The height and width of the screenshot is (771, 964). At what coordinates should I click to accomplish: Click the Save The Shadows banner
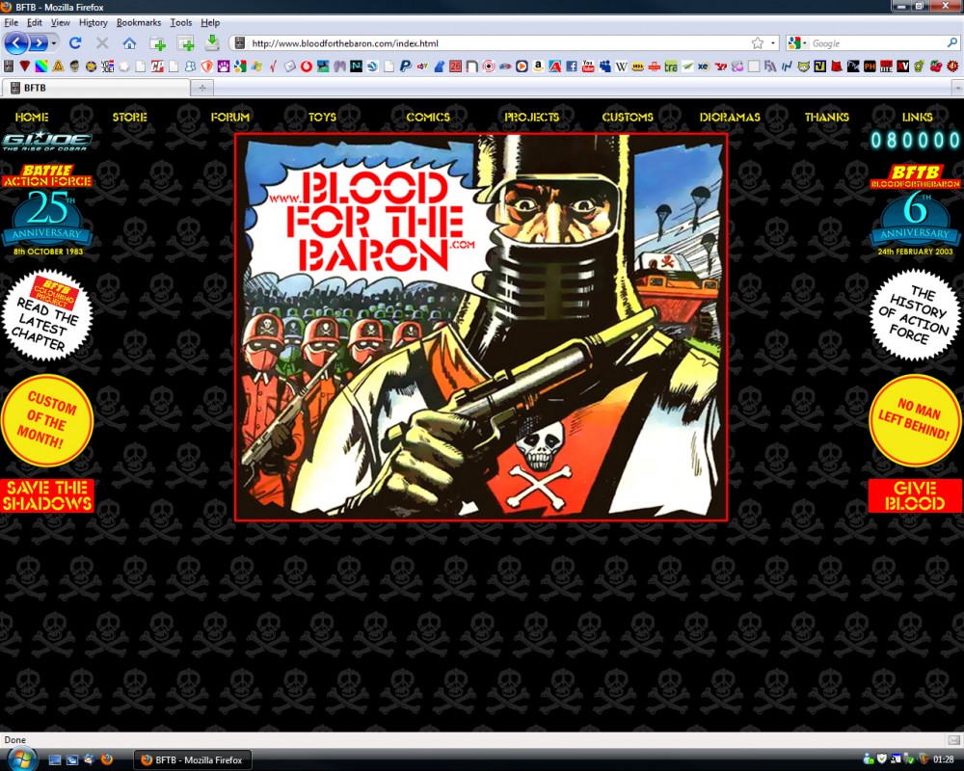[x=46, y=495]
